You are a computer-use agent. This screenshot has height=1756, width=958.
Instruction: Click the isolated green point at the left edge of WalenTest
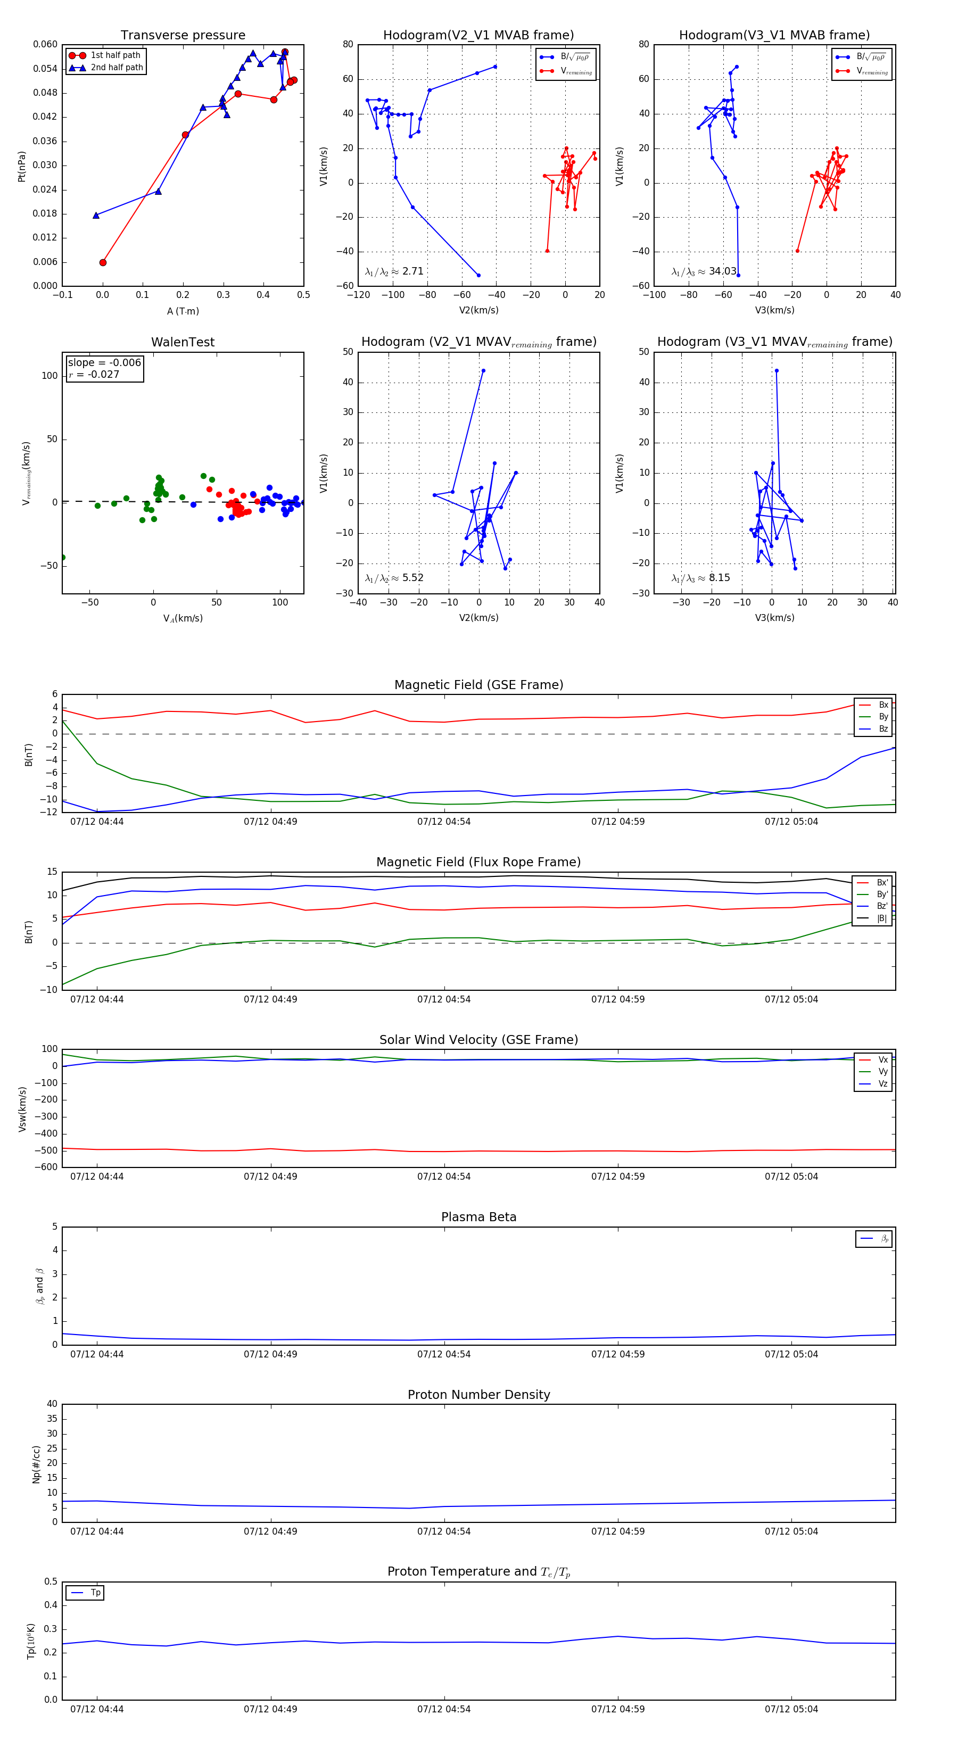coord(63,558)
